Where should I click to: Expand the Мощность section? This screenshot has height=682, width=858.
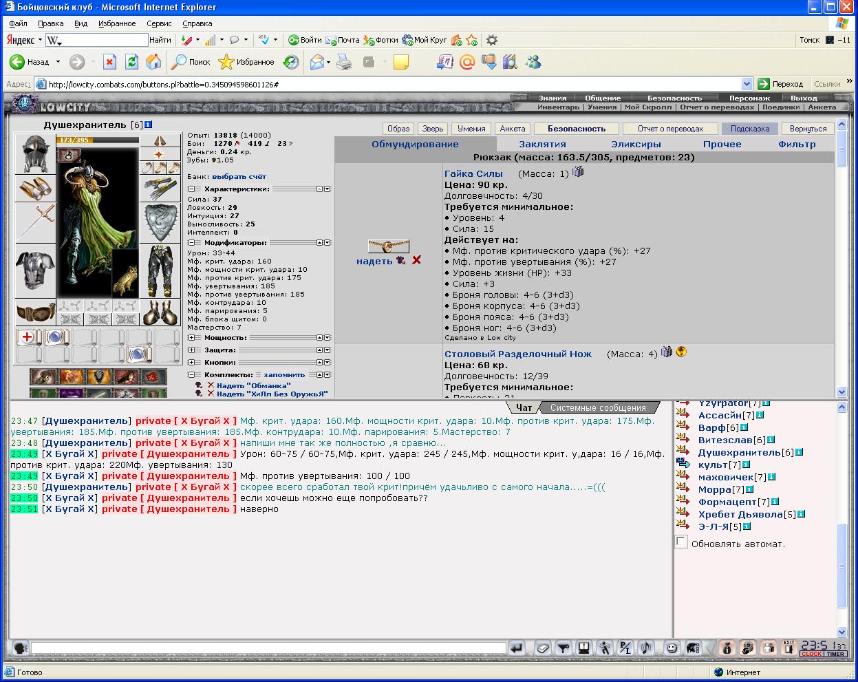[191, 338]
